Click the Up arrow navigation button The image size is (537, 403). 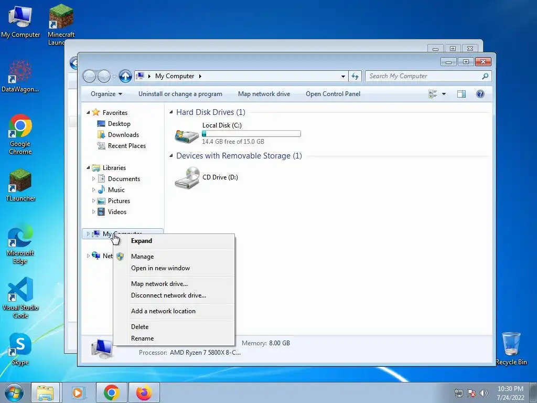pyautogui.click(x=125, y=76)
